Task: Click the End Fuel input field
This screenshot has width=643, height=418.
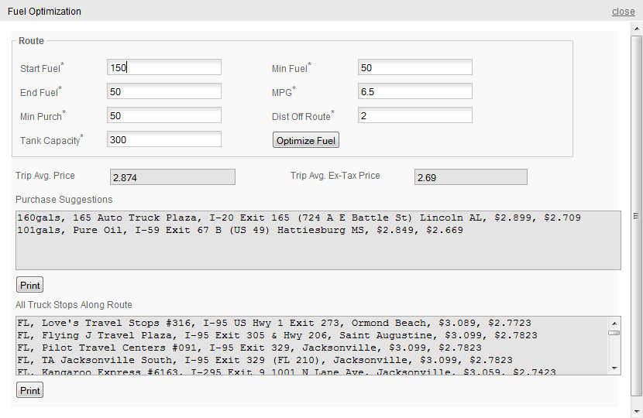Action: click(x=163, y=92)
